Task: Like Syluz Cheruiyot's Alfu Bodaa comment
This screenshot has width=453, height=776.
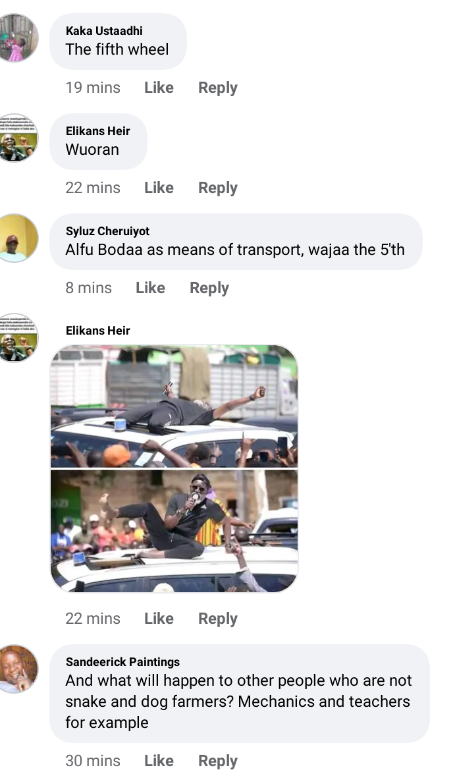Action: 150,287
